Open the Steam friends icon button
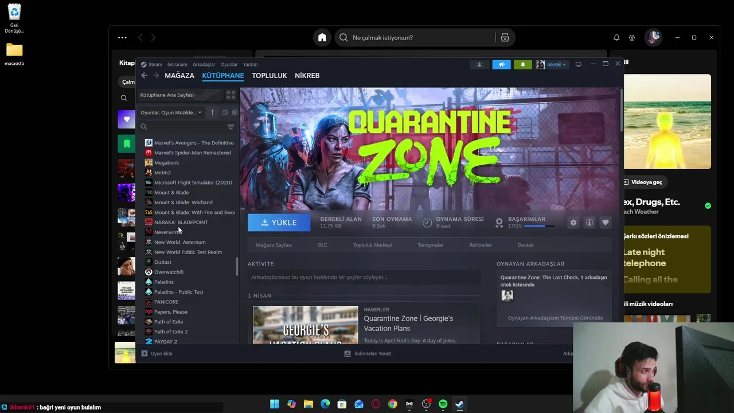Image resolution: width=734 pixels, height=413 pixels. tap(479, 65)
